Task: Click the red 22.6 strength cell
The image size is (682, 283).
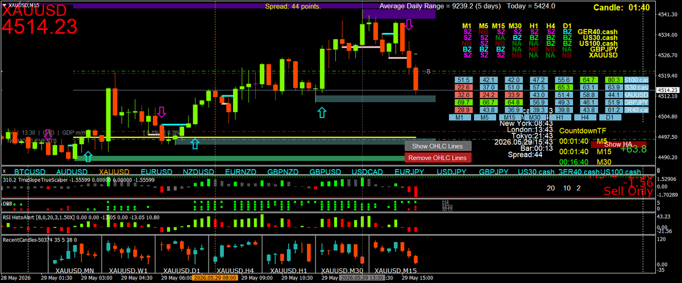Action: pyautogui.click(x=464, y=87)
